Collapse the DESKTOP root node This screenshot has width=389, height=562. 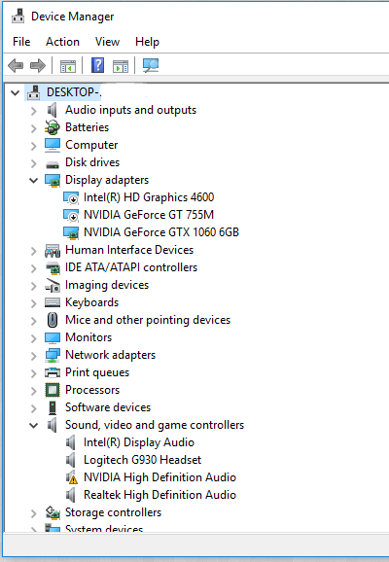tap(15, 92)
